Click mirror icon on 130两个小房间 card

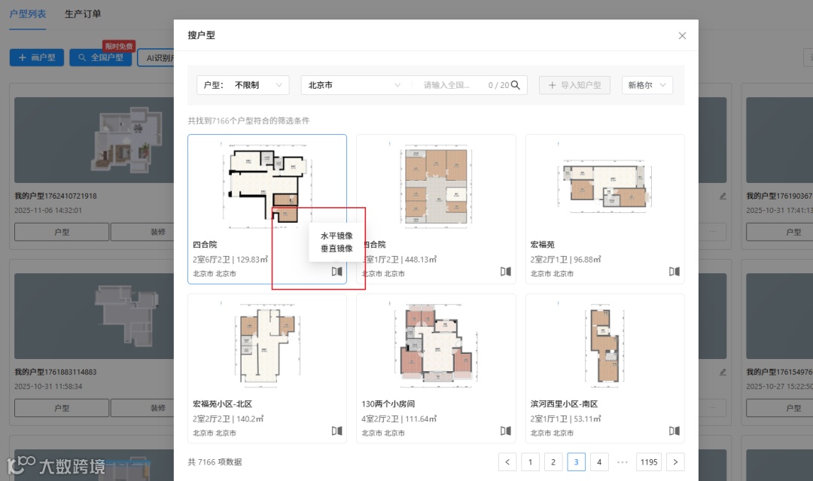pyautogui.click(x=506, y=431)
